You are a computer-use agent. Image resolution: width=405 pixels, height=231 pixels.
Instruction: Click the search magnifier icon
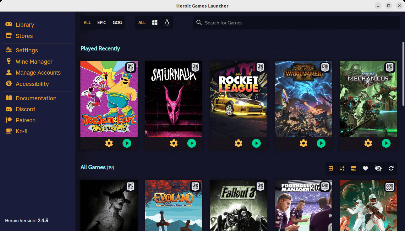(199, 23)
